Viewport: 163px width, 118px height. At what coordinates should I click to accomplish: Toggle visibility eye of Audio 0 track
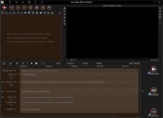(x=15, y=91)
